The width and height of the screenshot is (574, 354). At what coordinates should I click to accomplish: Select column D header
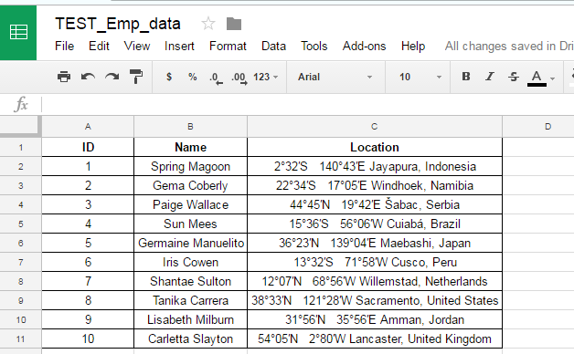tap(538, 127)
